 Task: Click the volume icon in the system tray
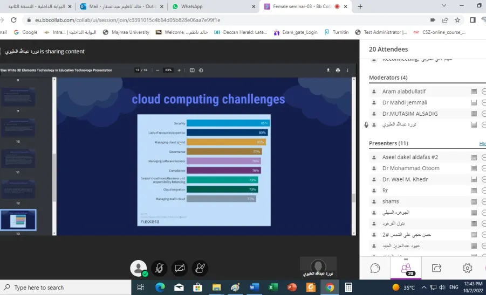point(442,287)
